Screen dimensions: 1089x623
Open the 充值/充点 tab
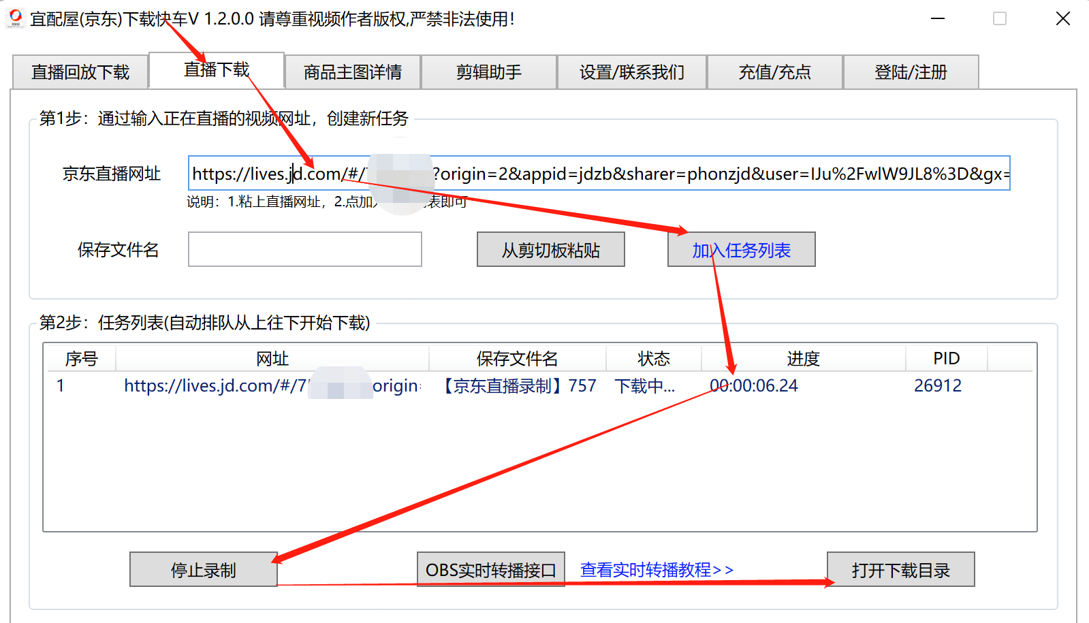775,72
